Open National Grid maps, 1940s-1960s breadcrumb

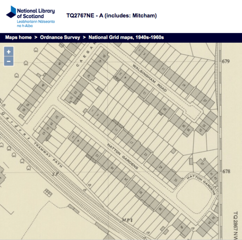click(x=126, y=38)
